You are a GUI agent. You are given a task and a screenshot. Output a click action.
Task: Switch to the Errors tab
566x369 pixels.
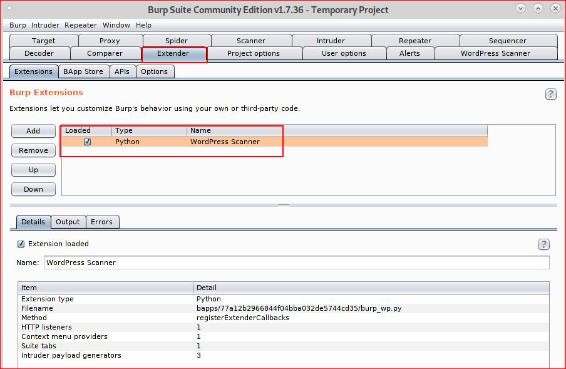(102, 222)
